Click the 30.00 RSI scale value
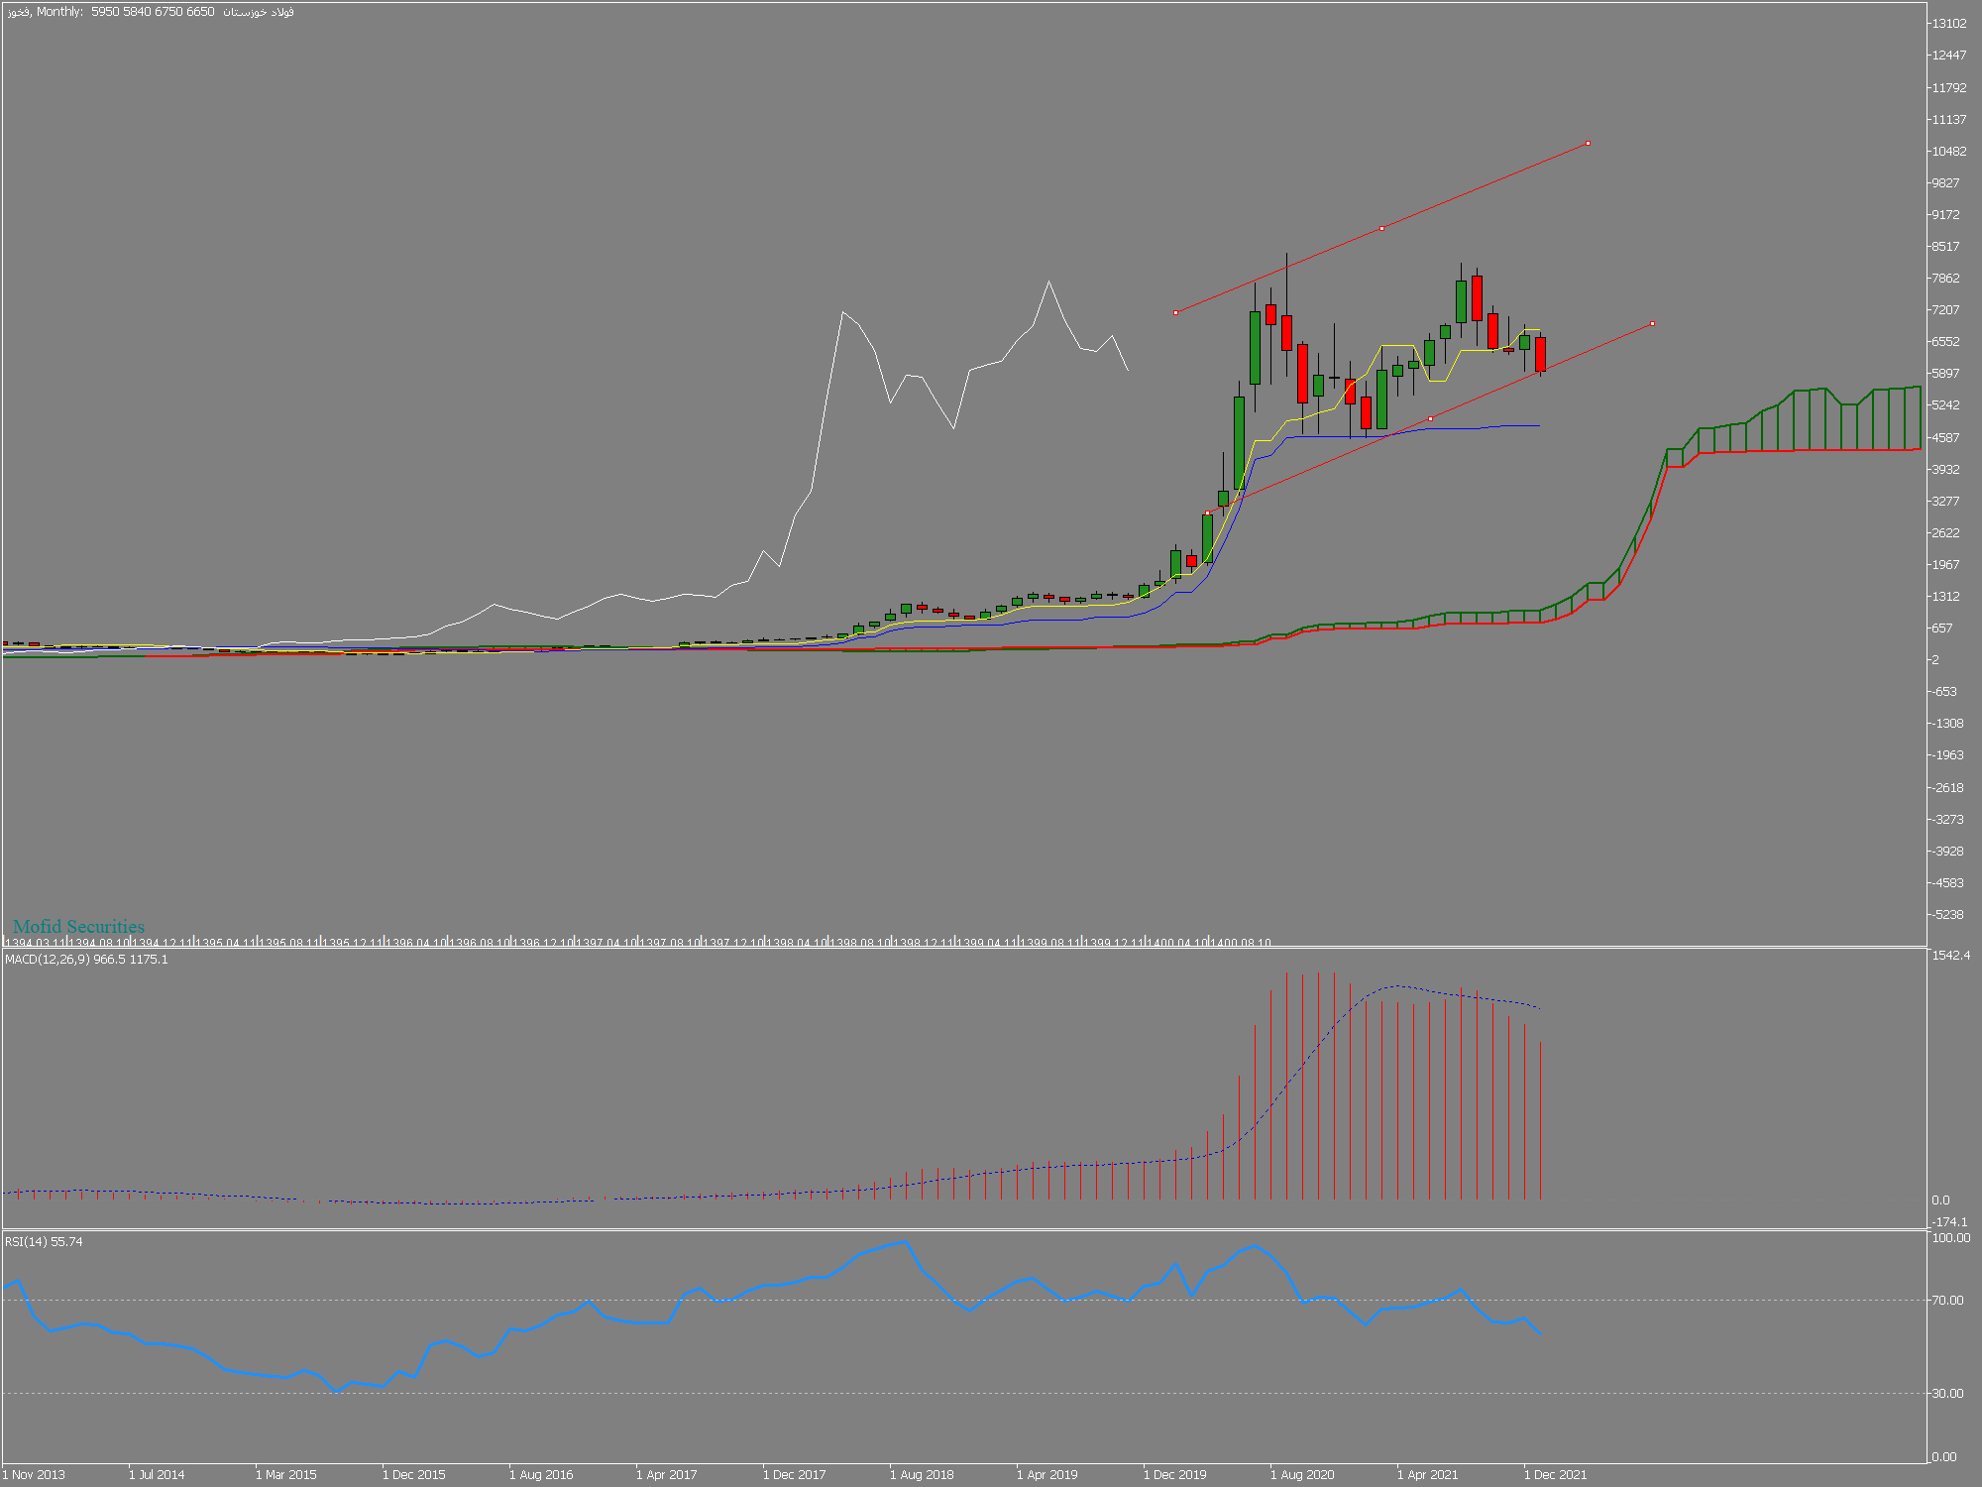 [x=1948, y=1394]
